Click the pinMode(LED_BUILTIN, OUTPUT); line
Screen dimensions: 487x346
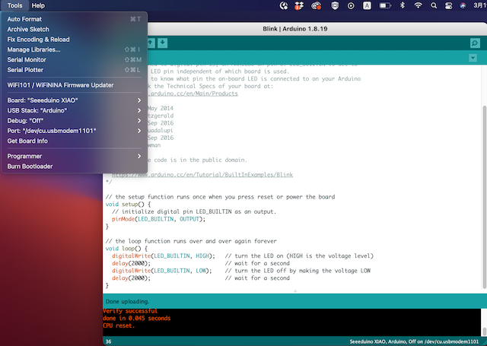159,219
